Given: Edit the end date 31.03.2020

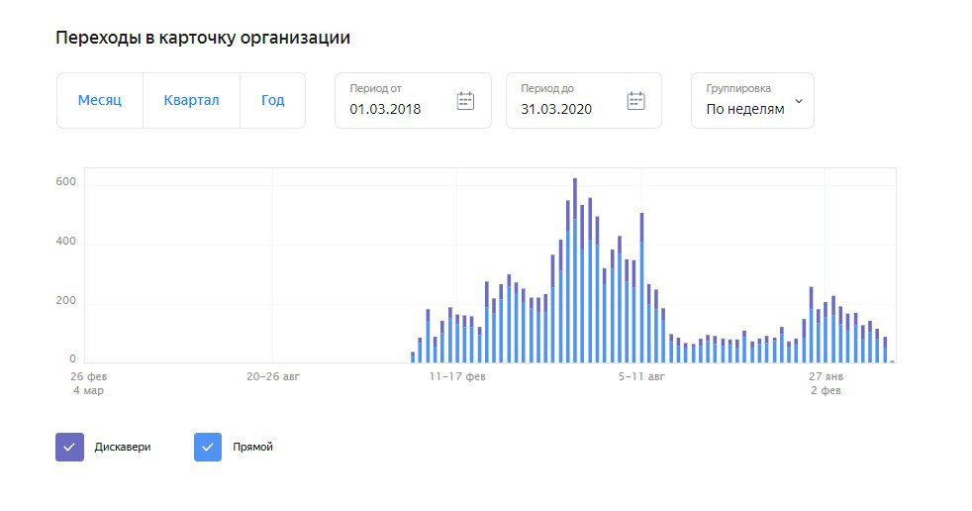Looking at the screenshot, I should coord(556,109).
